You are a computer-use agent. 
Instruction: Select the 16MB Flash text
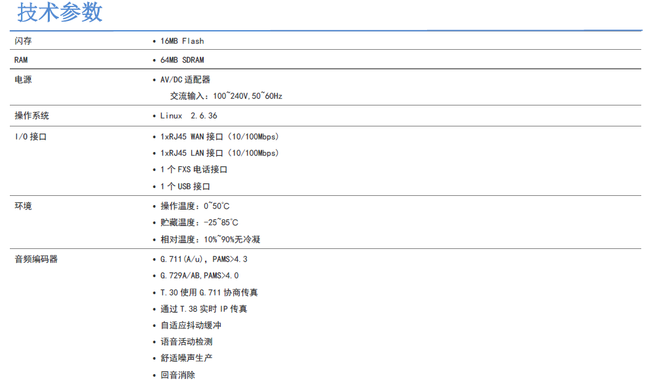pos(182,41)
